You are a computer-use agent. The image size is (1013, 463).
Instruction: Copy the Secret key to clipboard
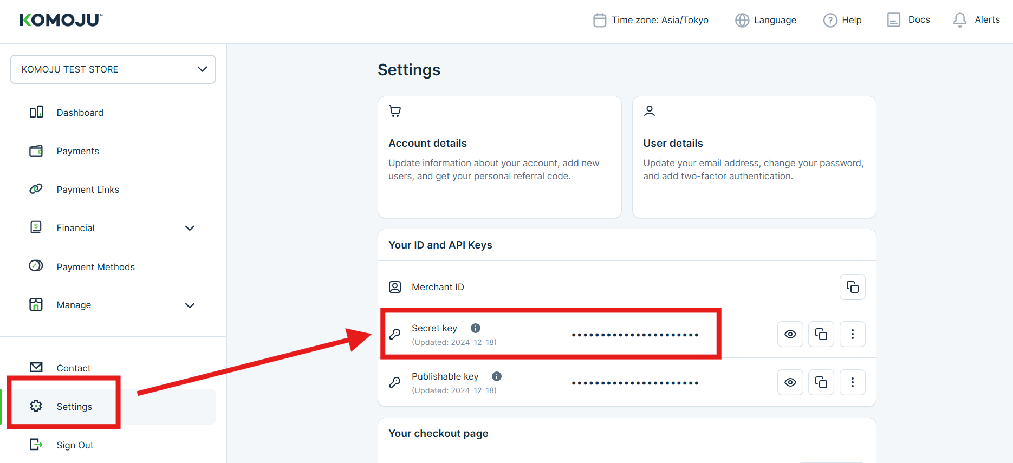coord(821,334)
